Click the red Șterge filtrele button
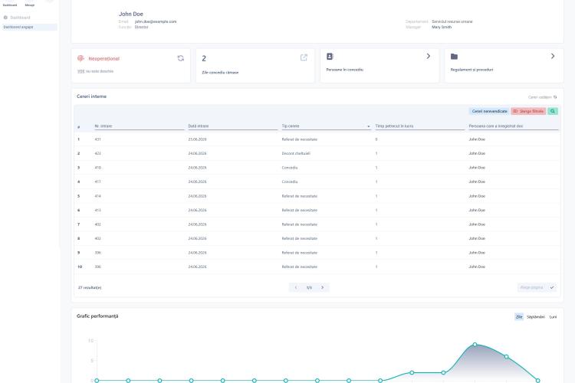This screenshot has height=383, width=575. click(528, 111)
